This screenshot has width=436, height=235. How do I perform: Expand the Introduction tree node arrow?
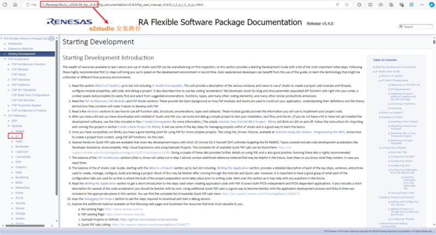[5, 44]
